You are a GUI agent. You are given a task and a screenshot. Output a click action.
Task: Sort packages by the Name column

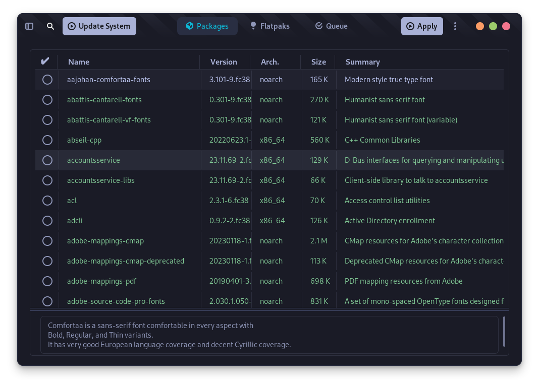click(x=79, y=61)
